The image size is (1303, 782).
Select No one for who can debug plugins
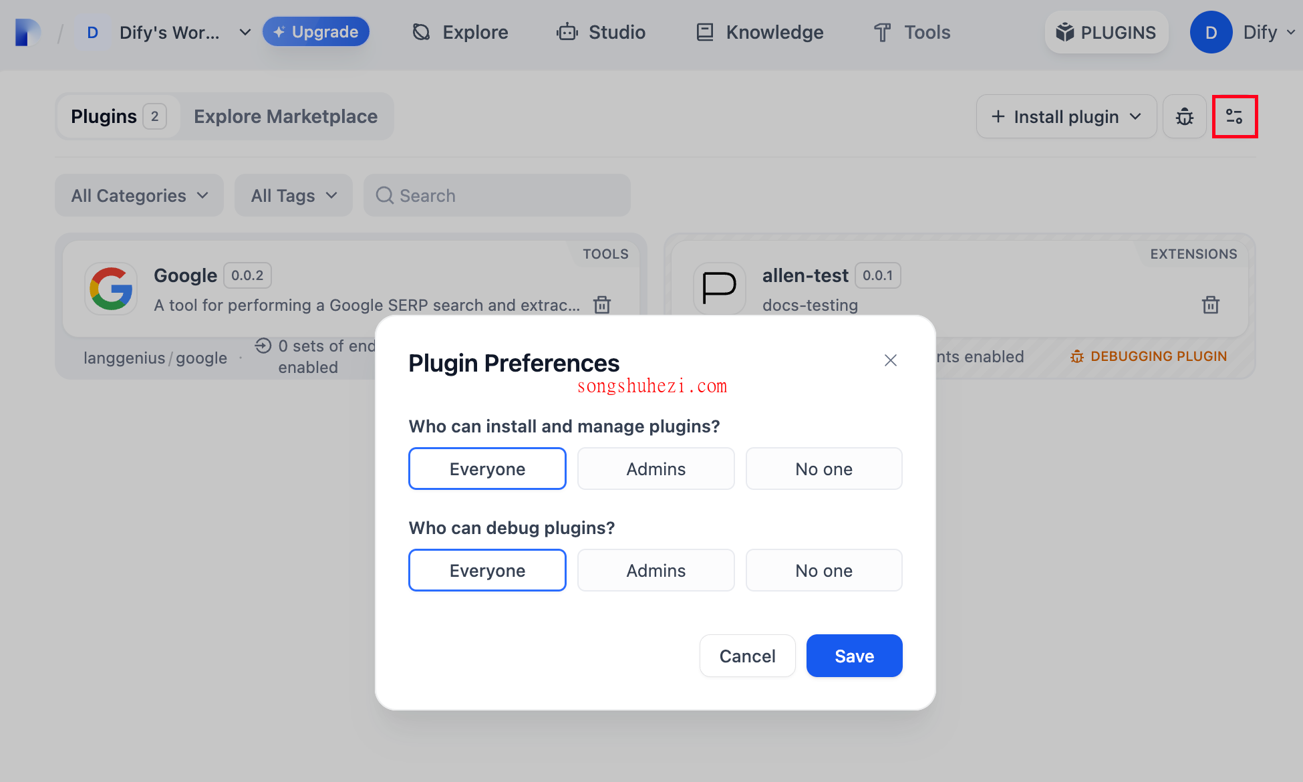click(x=824, y=569)
